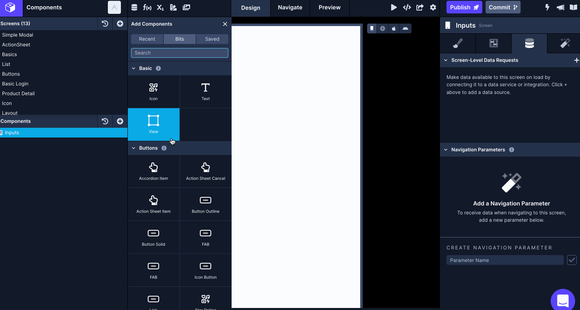The height and width of the screenshot is (310, 580).
Task: Switch to the Preview tab
Action: point(330,7)
